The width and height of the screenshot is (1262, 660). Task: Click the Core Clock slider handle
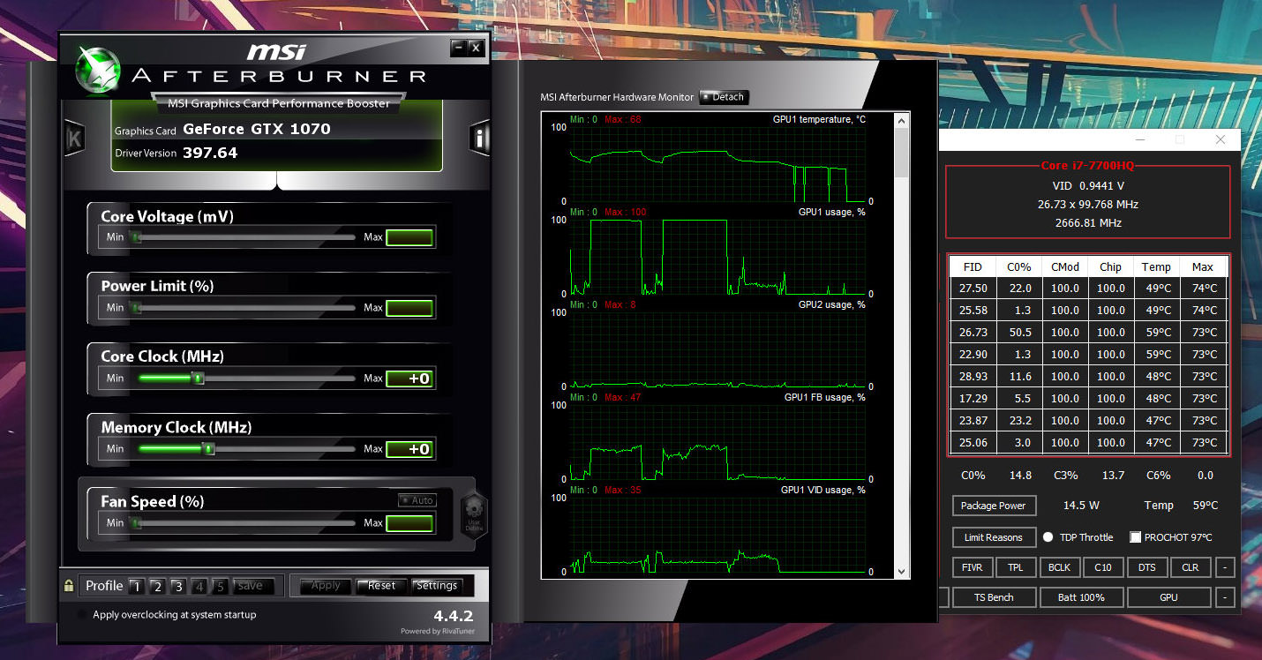(x=199, y=379)
